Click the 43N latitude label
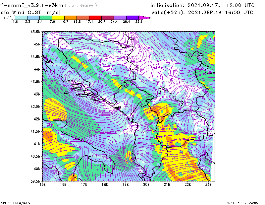 (x=37, y=94)
